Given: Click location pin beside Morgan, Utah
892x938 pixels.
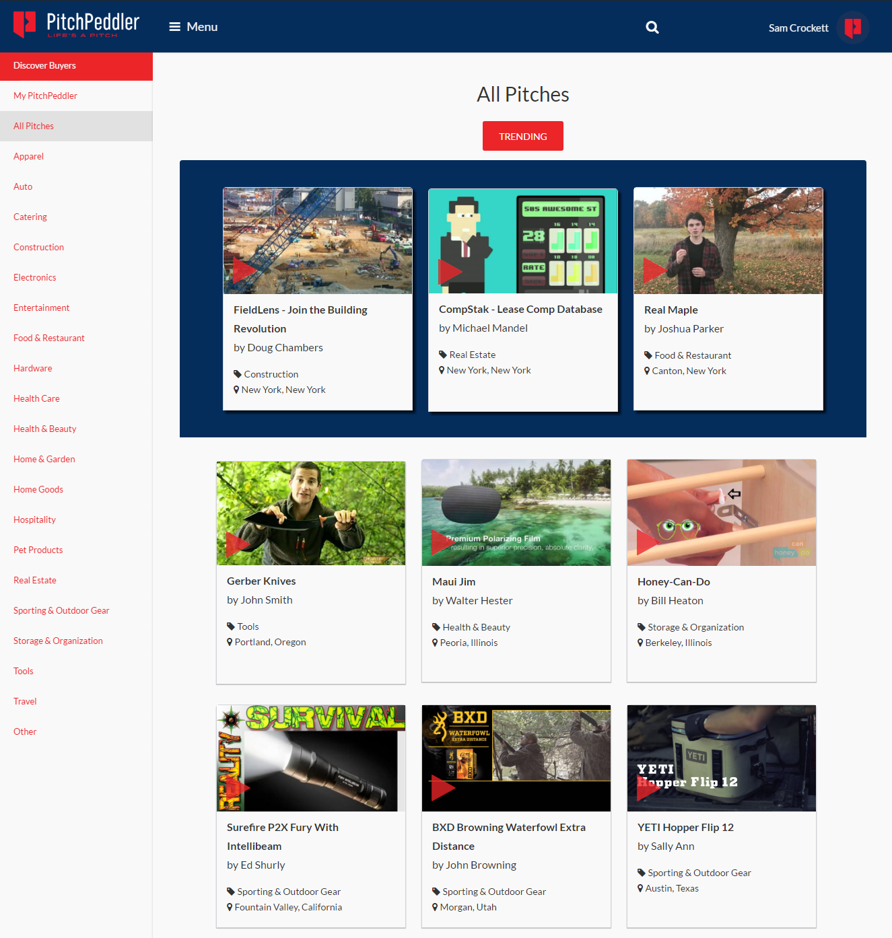Looking at the screenshot, I should (x=435, y=907).
